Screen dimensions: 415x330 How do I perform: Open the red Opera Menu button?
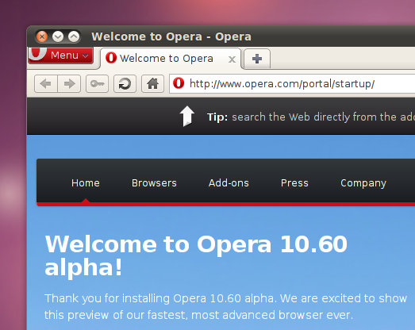click(x=61, y=56)
